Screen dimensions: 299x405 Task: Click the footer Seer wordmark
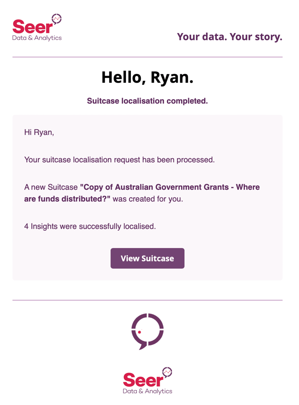(x=143, y=380)
